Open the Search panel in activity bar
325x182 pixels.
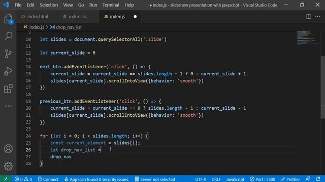pyautogui.click(x=8, y=36)
